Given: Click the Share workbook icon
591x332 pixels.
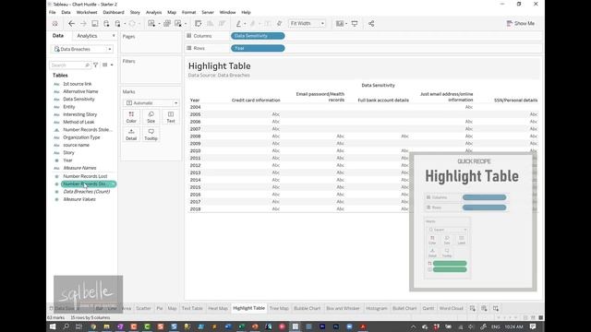Looking at the screenshot, I should click(371, 24).
